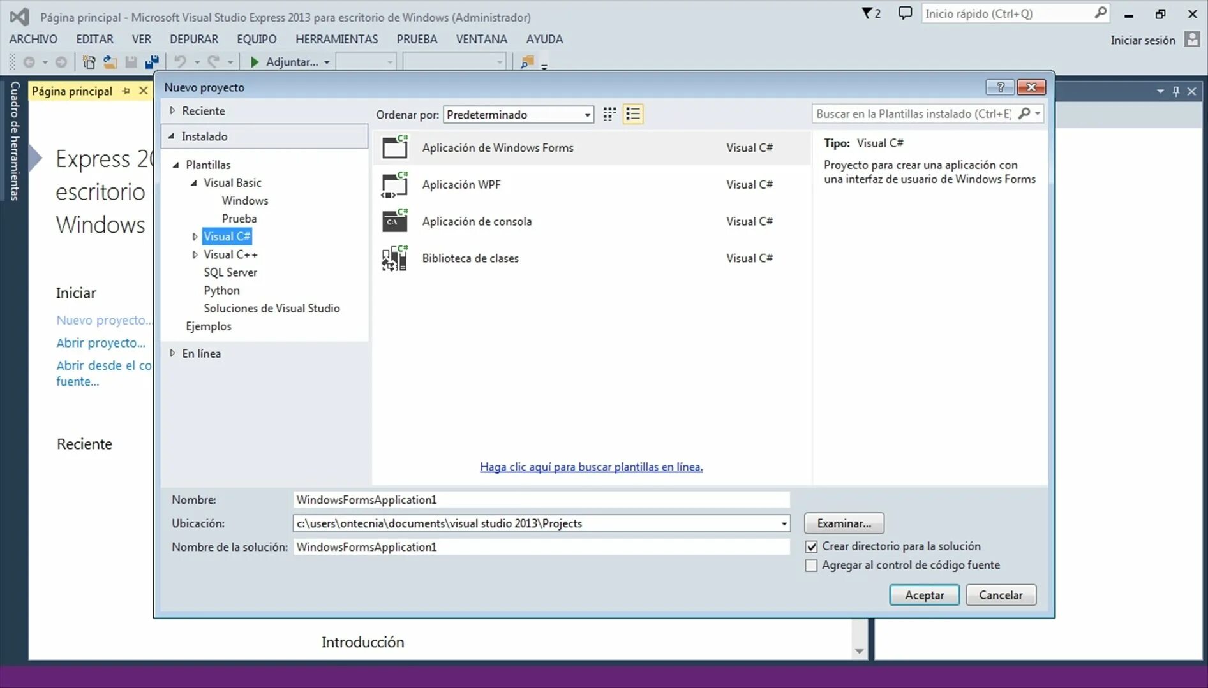Click the auto-hide pin of the right panel
The height and width of the screenshot is (688, 1208).
coord(1176,91)
